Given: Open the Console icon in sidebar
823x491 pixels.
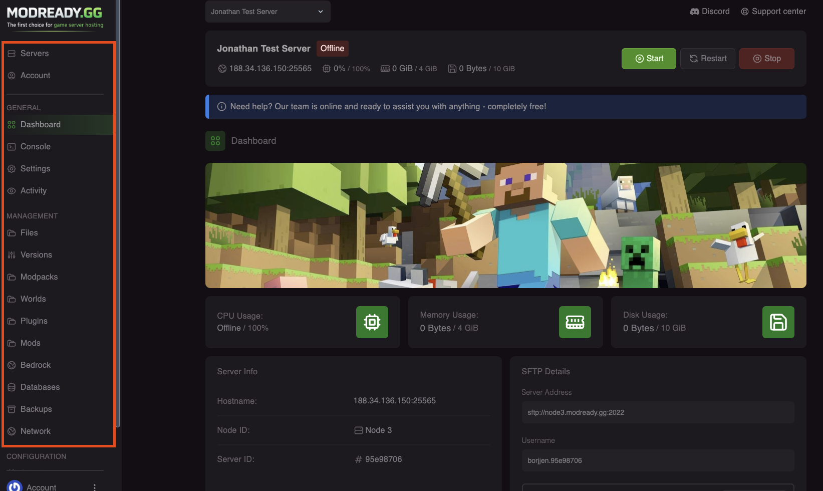Looking at the screenshot, I should [11, 146].
